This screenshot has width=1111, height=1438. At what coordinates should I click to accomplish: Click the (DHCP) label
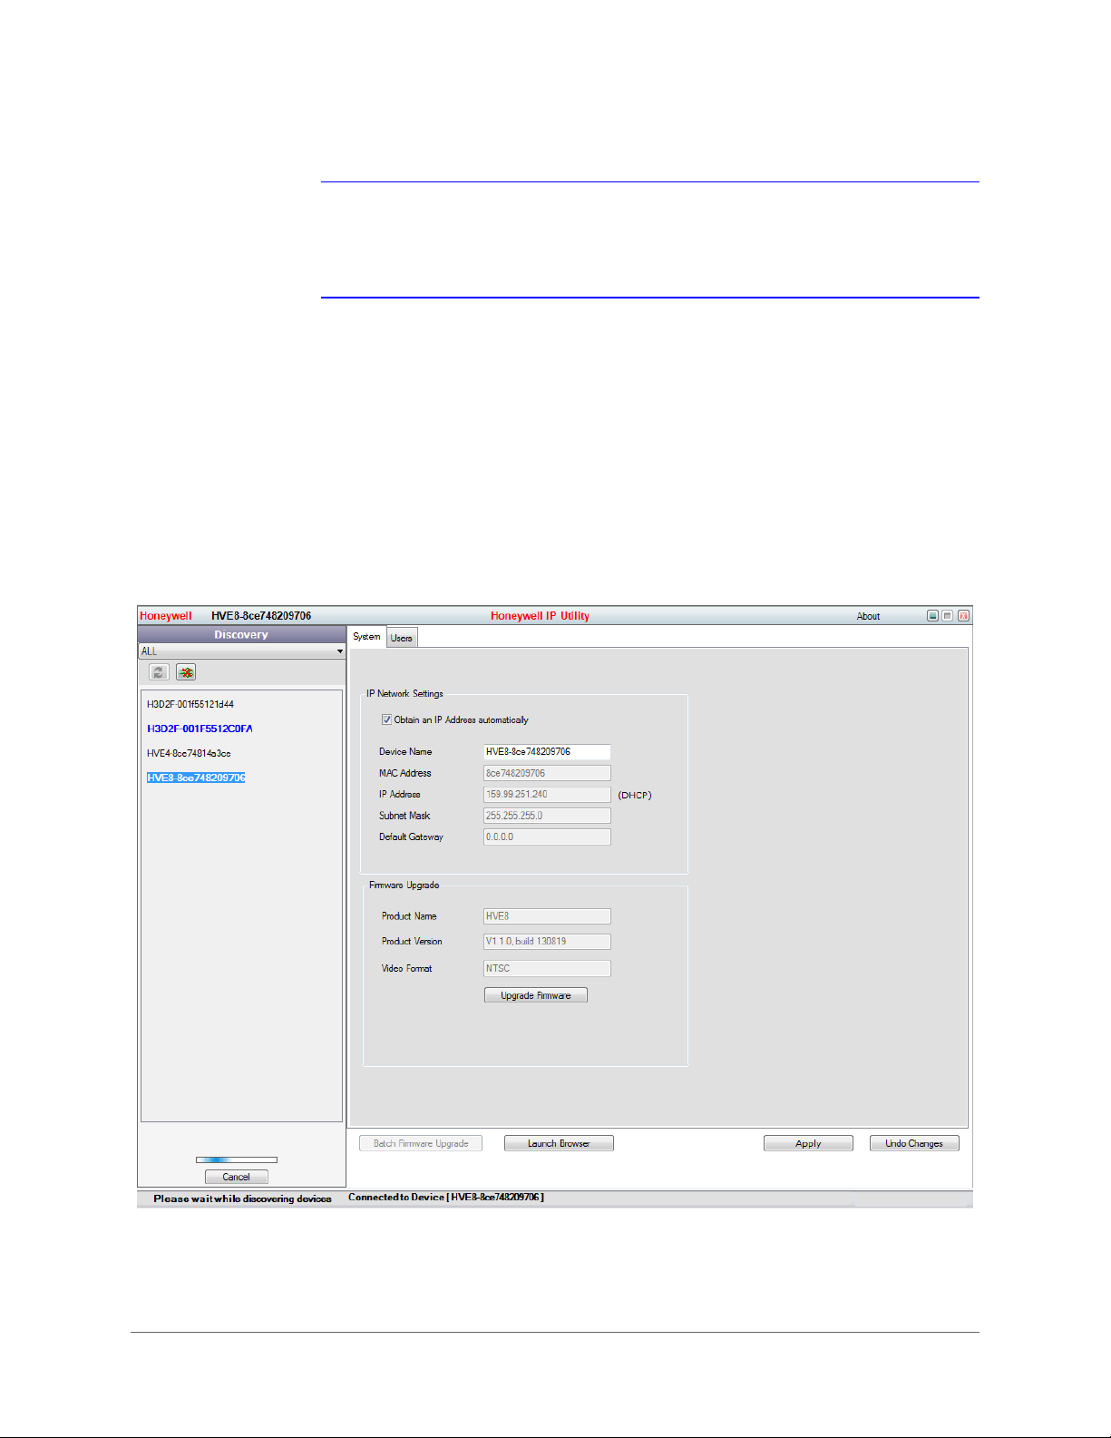point(635,796)
